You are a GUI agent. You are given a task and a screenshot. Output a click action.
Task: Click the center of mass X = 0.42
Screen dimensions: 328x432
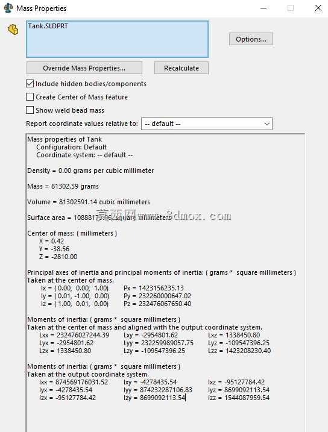[x=51, y=241]
